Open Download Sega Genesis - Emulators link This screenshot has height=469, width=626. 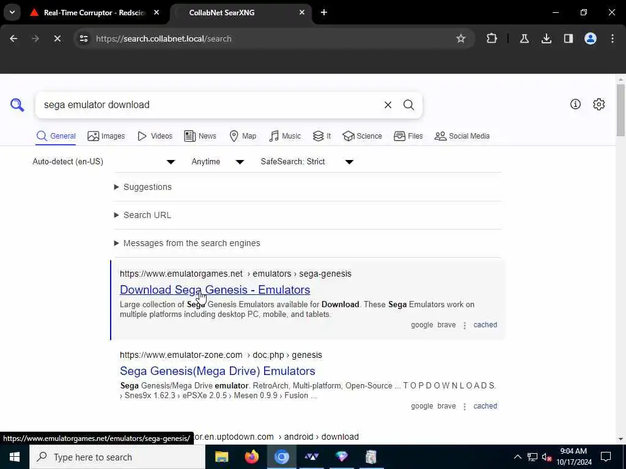click(215, 289)
